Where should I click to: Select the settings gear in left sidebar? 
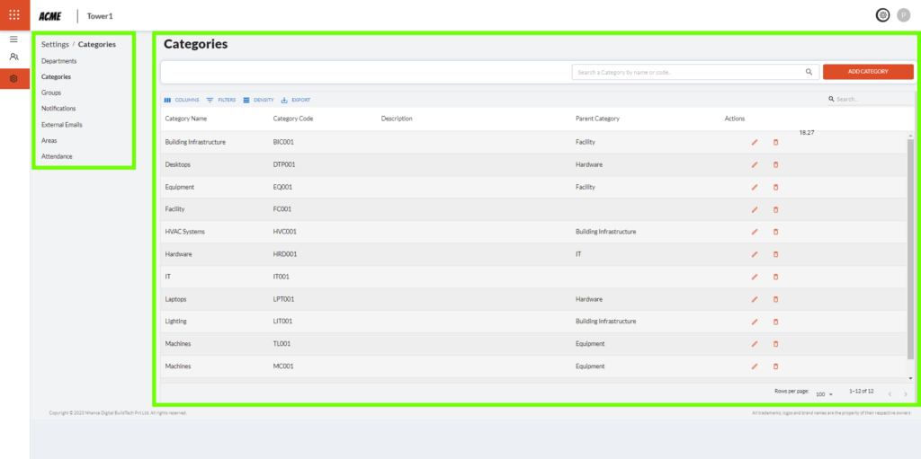[14, 79]
